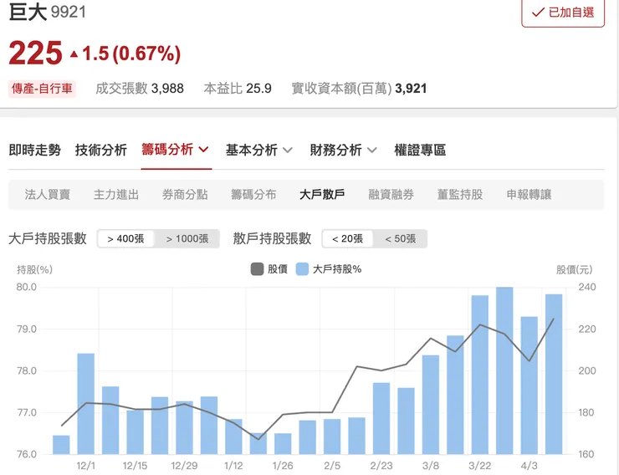619x475 pixels.
Task: Toggle the gray 股價 legend swatch
Action: point(257,269)
